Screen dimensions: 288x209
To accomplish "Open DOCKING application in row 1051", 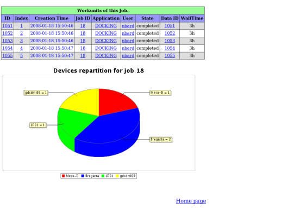I will coord(106,26).
